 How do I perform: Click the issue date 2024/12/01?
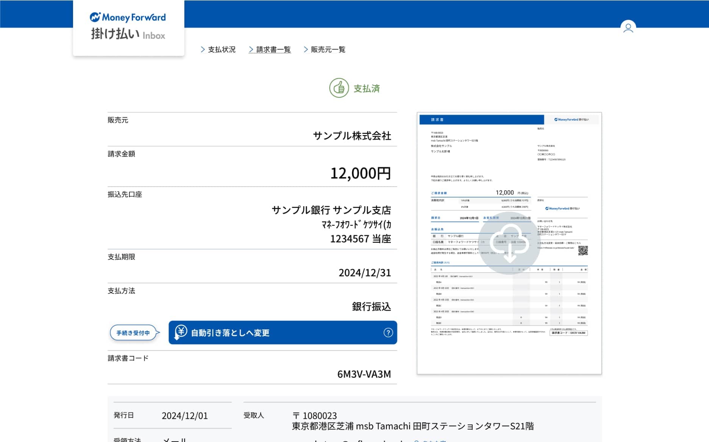pyautogui.click(x=185, y=416)
